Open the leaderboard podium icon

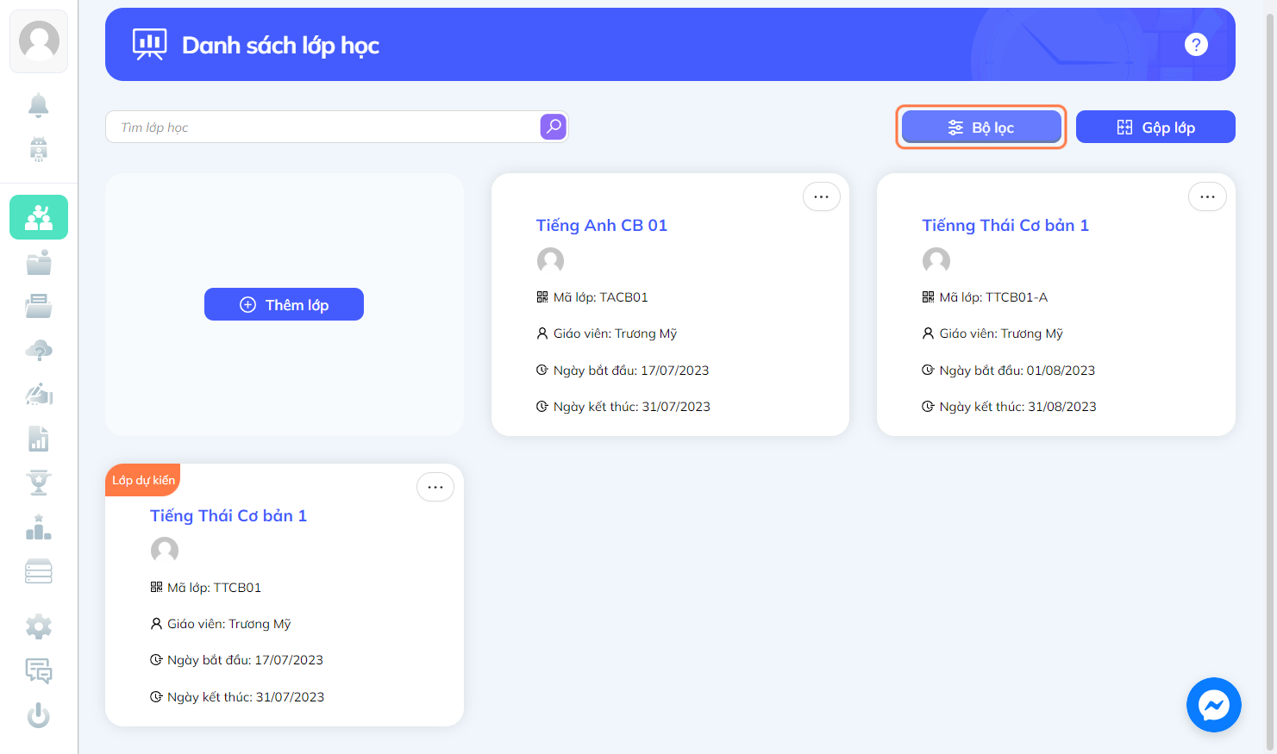pos(39,527)
